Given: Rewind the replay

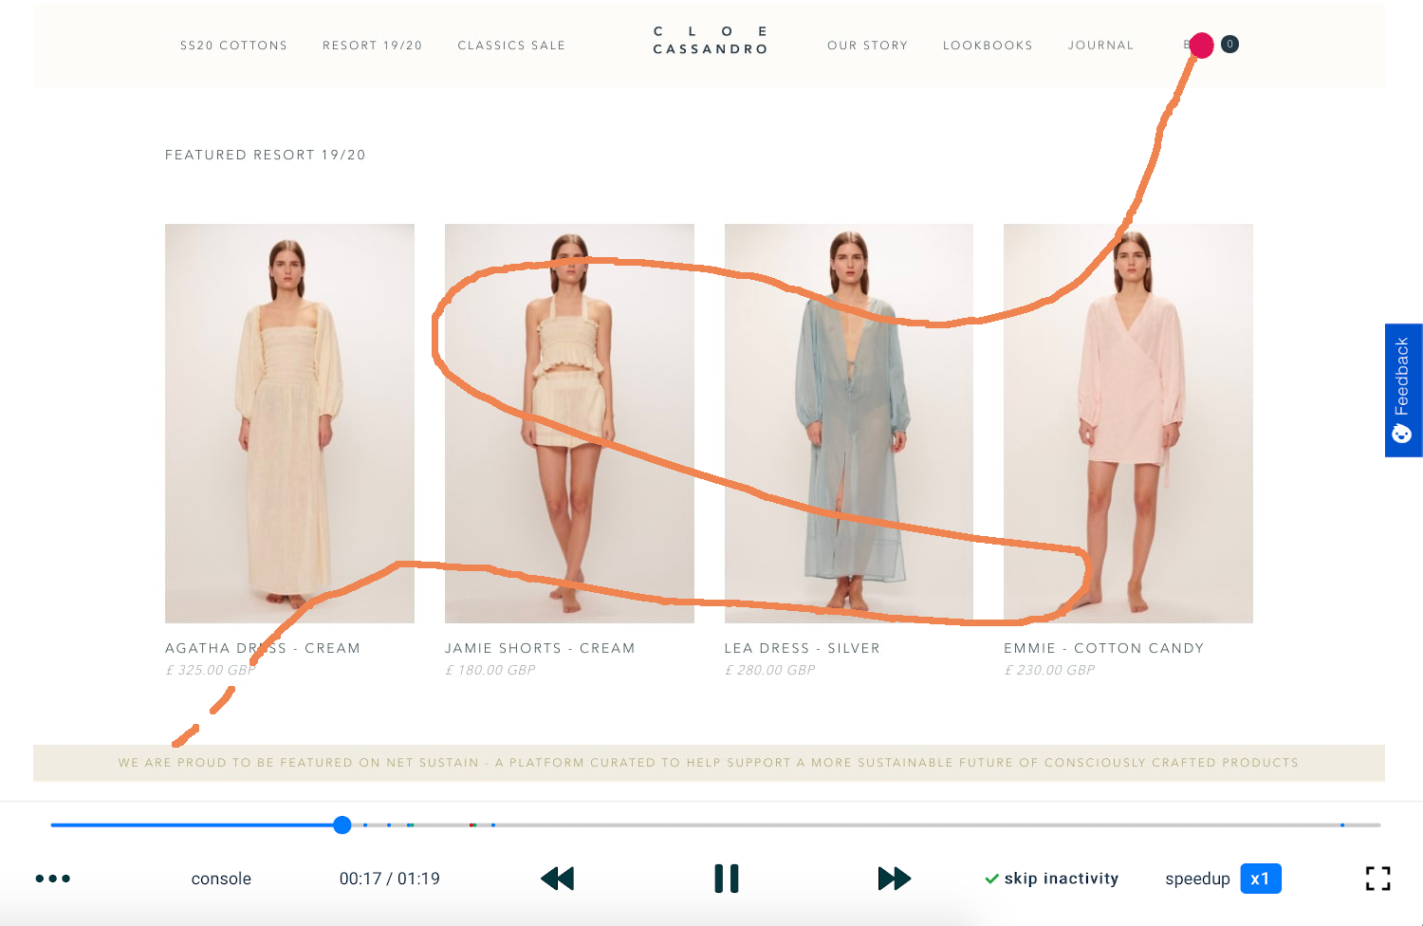Looking at the screenshot, I should [x=558, y=879].
